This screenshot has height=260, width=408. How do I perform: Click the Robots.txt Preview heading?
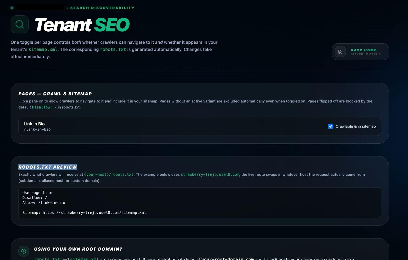point(48,167)
